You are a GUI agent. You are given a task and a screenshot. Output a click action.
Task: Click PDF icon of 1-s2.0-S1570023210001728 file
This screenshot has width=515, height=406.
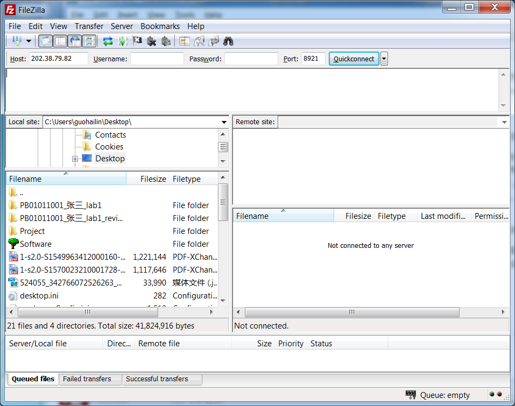pos(13,270)
